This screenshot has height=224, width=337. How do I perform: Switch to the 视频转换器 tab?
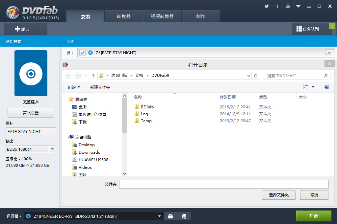(162, 16)
